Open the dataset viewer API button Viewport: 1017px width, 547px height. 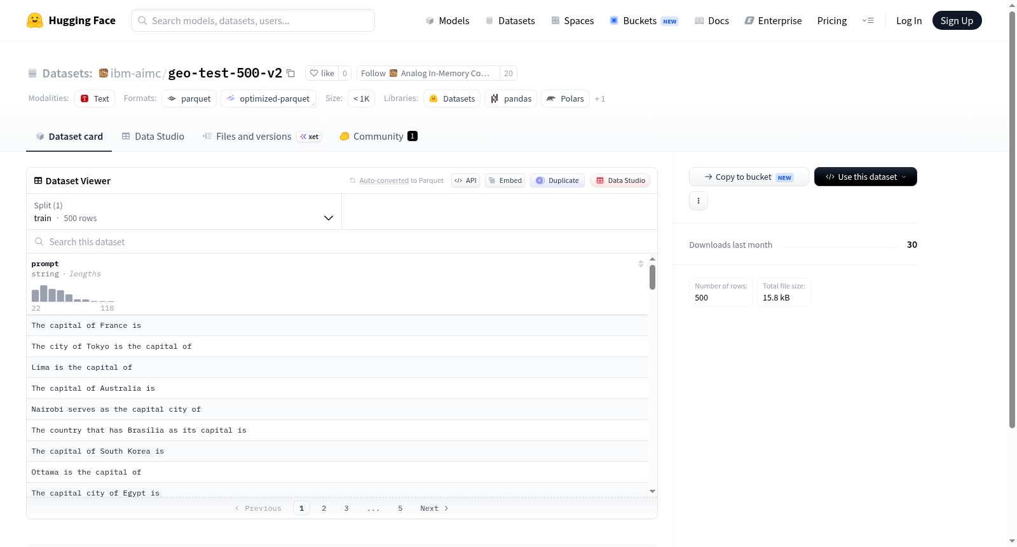(465, 180)
